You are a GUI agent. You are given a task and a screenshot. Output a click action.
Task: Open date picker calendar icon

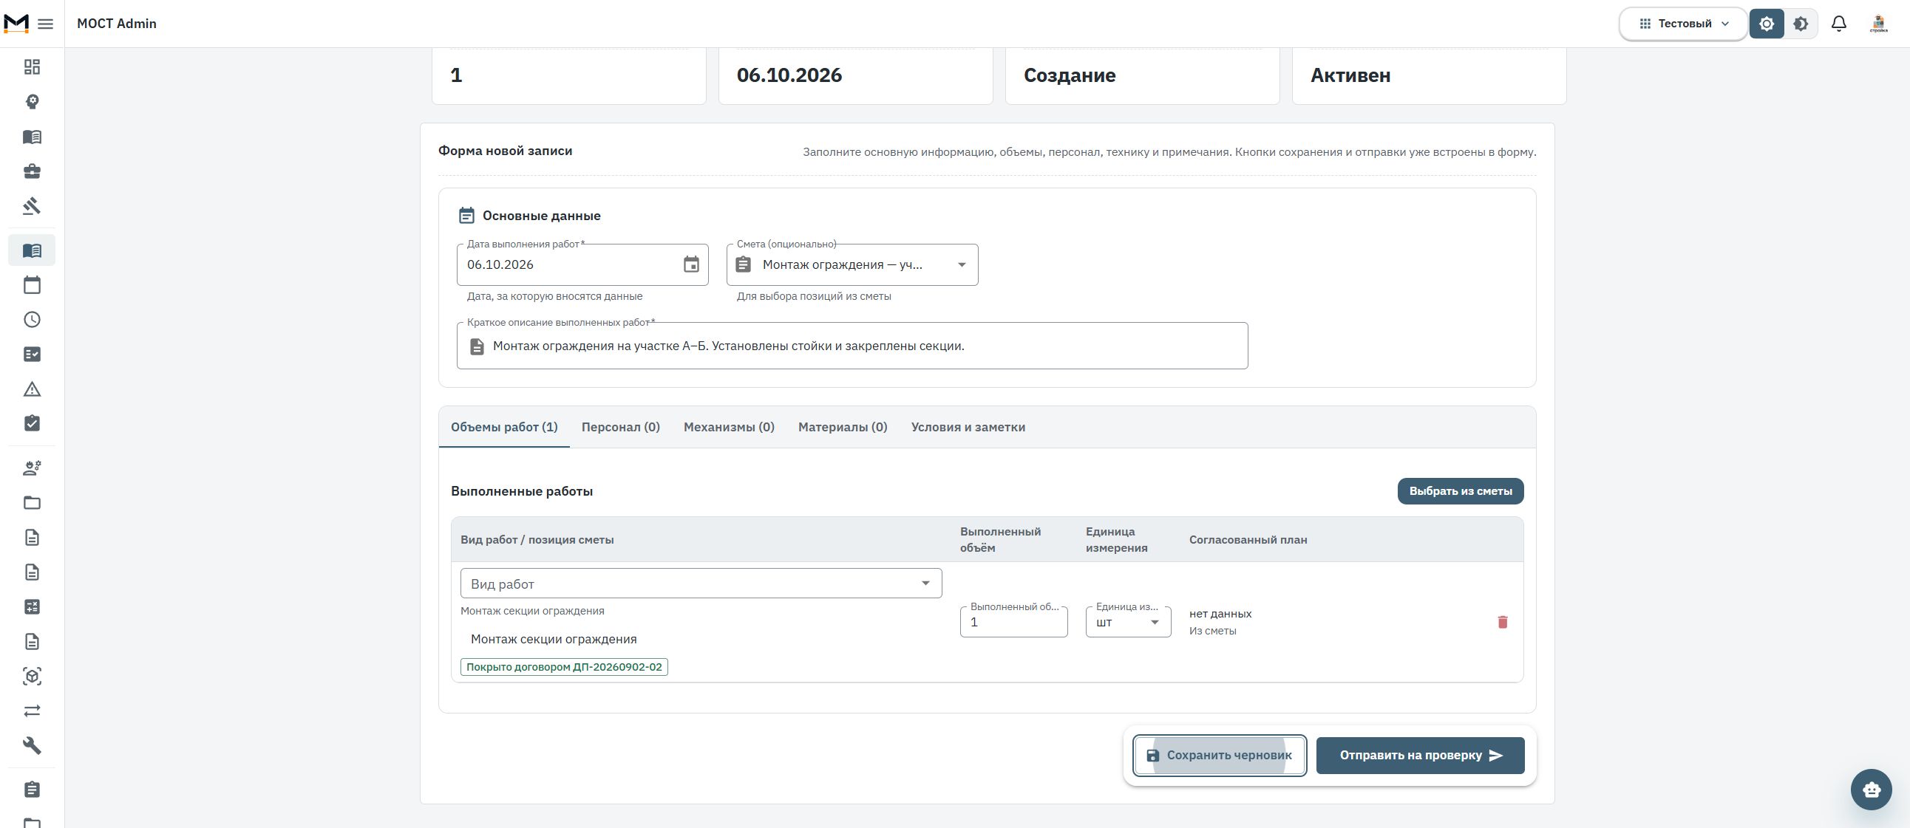(691, 264)
